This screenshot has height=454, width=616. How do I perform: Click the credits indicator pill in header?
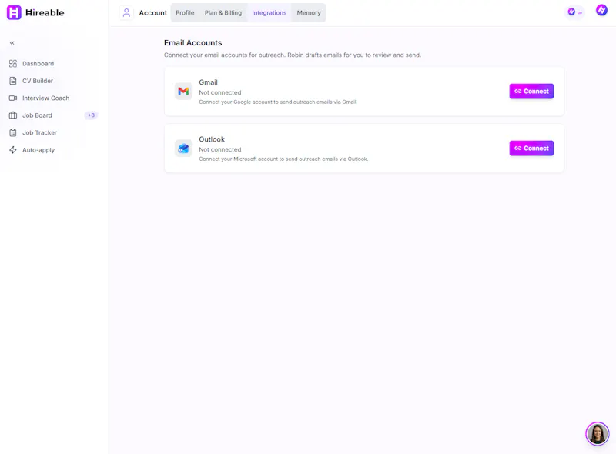[574, 12]
